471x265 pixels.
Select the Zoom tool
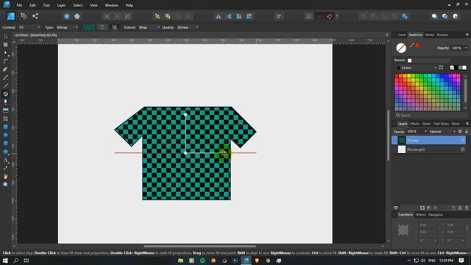[x=5, y=185]
